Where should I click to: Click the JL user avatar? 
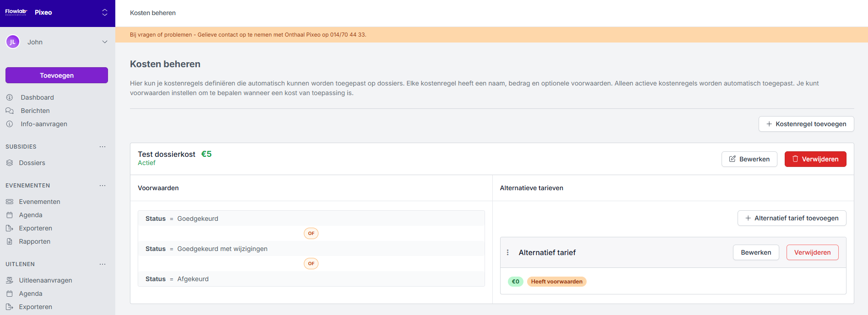[13, 42]
